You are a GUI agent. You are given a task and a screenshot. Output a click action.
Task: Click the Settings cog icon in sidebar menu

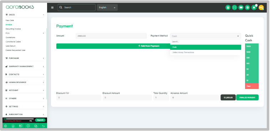[x=6, y=106]
